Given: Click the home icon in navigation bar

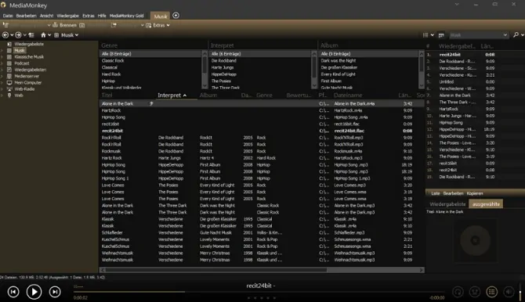Looking at the screenshot, I should 43,34.
